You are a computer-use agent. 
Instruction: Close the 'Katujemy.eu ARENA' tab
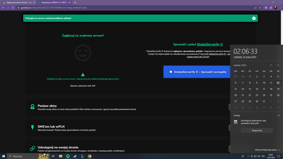70,3
